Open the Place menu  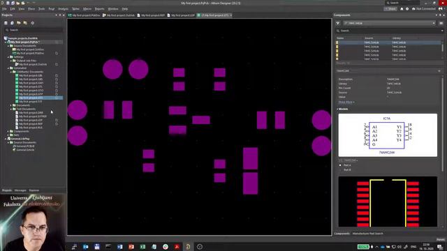pyautogui.click(x=31, y=9)
